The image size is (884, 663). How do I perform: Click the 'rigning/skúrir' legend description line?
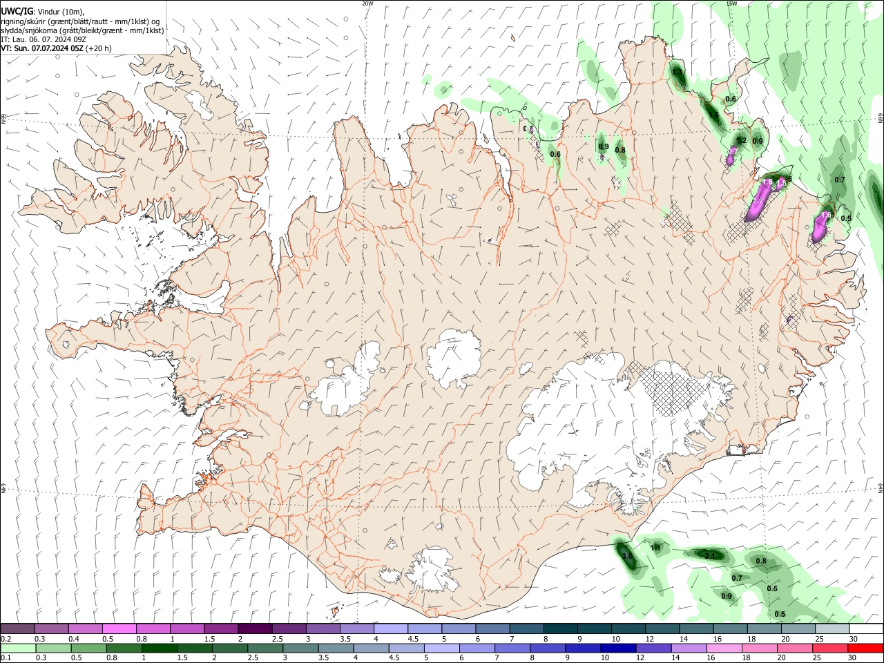pos(81,21)
